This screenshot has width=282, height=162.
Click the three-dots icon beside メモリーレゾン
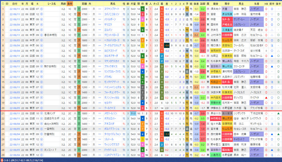coord(100,114)
